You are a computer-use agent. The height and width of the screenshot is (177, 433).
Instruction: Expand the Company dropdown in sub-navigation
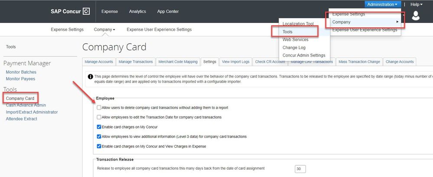pyautogui.click(x=104, y=29)
